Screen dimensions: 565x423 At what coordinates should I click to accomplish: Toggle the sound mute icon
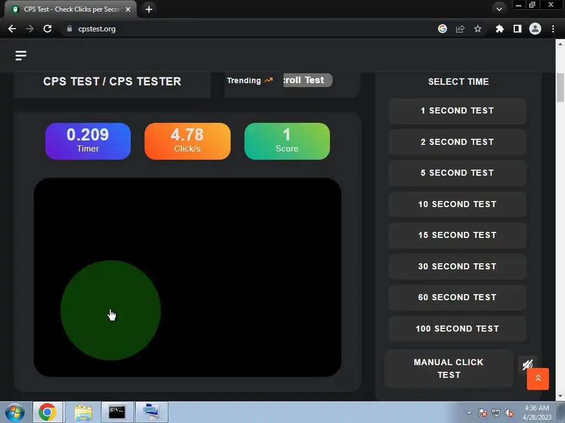527,365
